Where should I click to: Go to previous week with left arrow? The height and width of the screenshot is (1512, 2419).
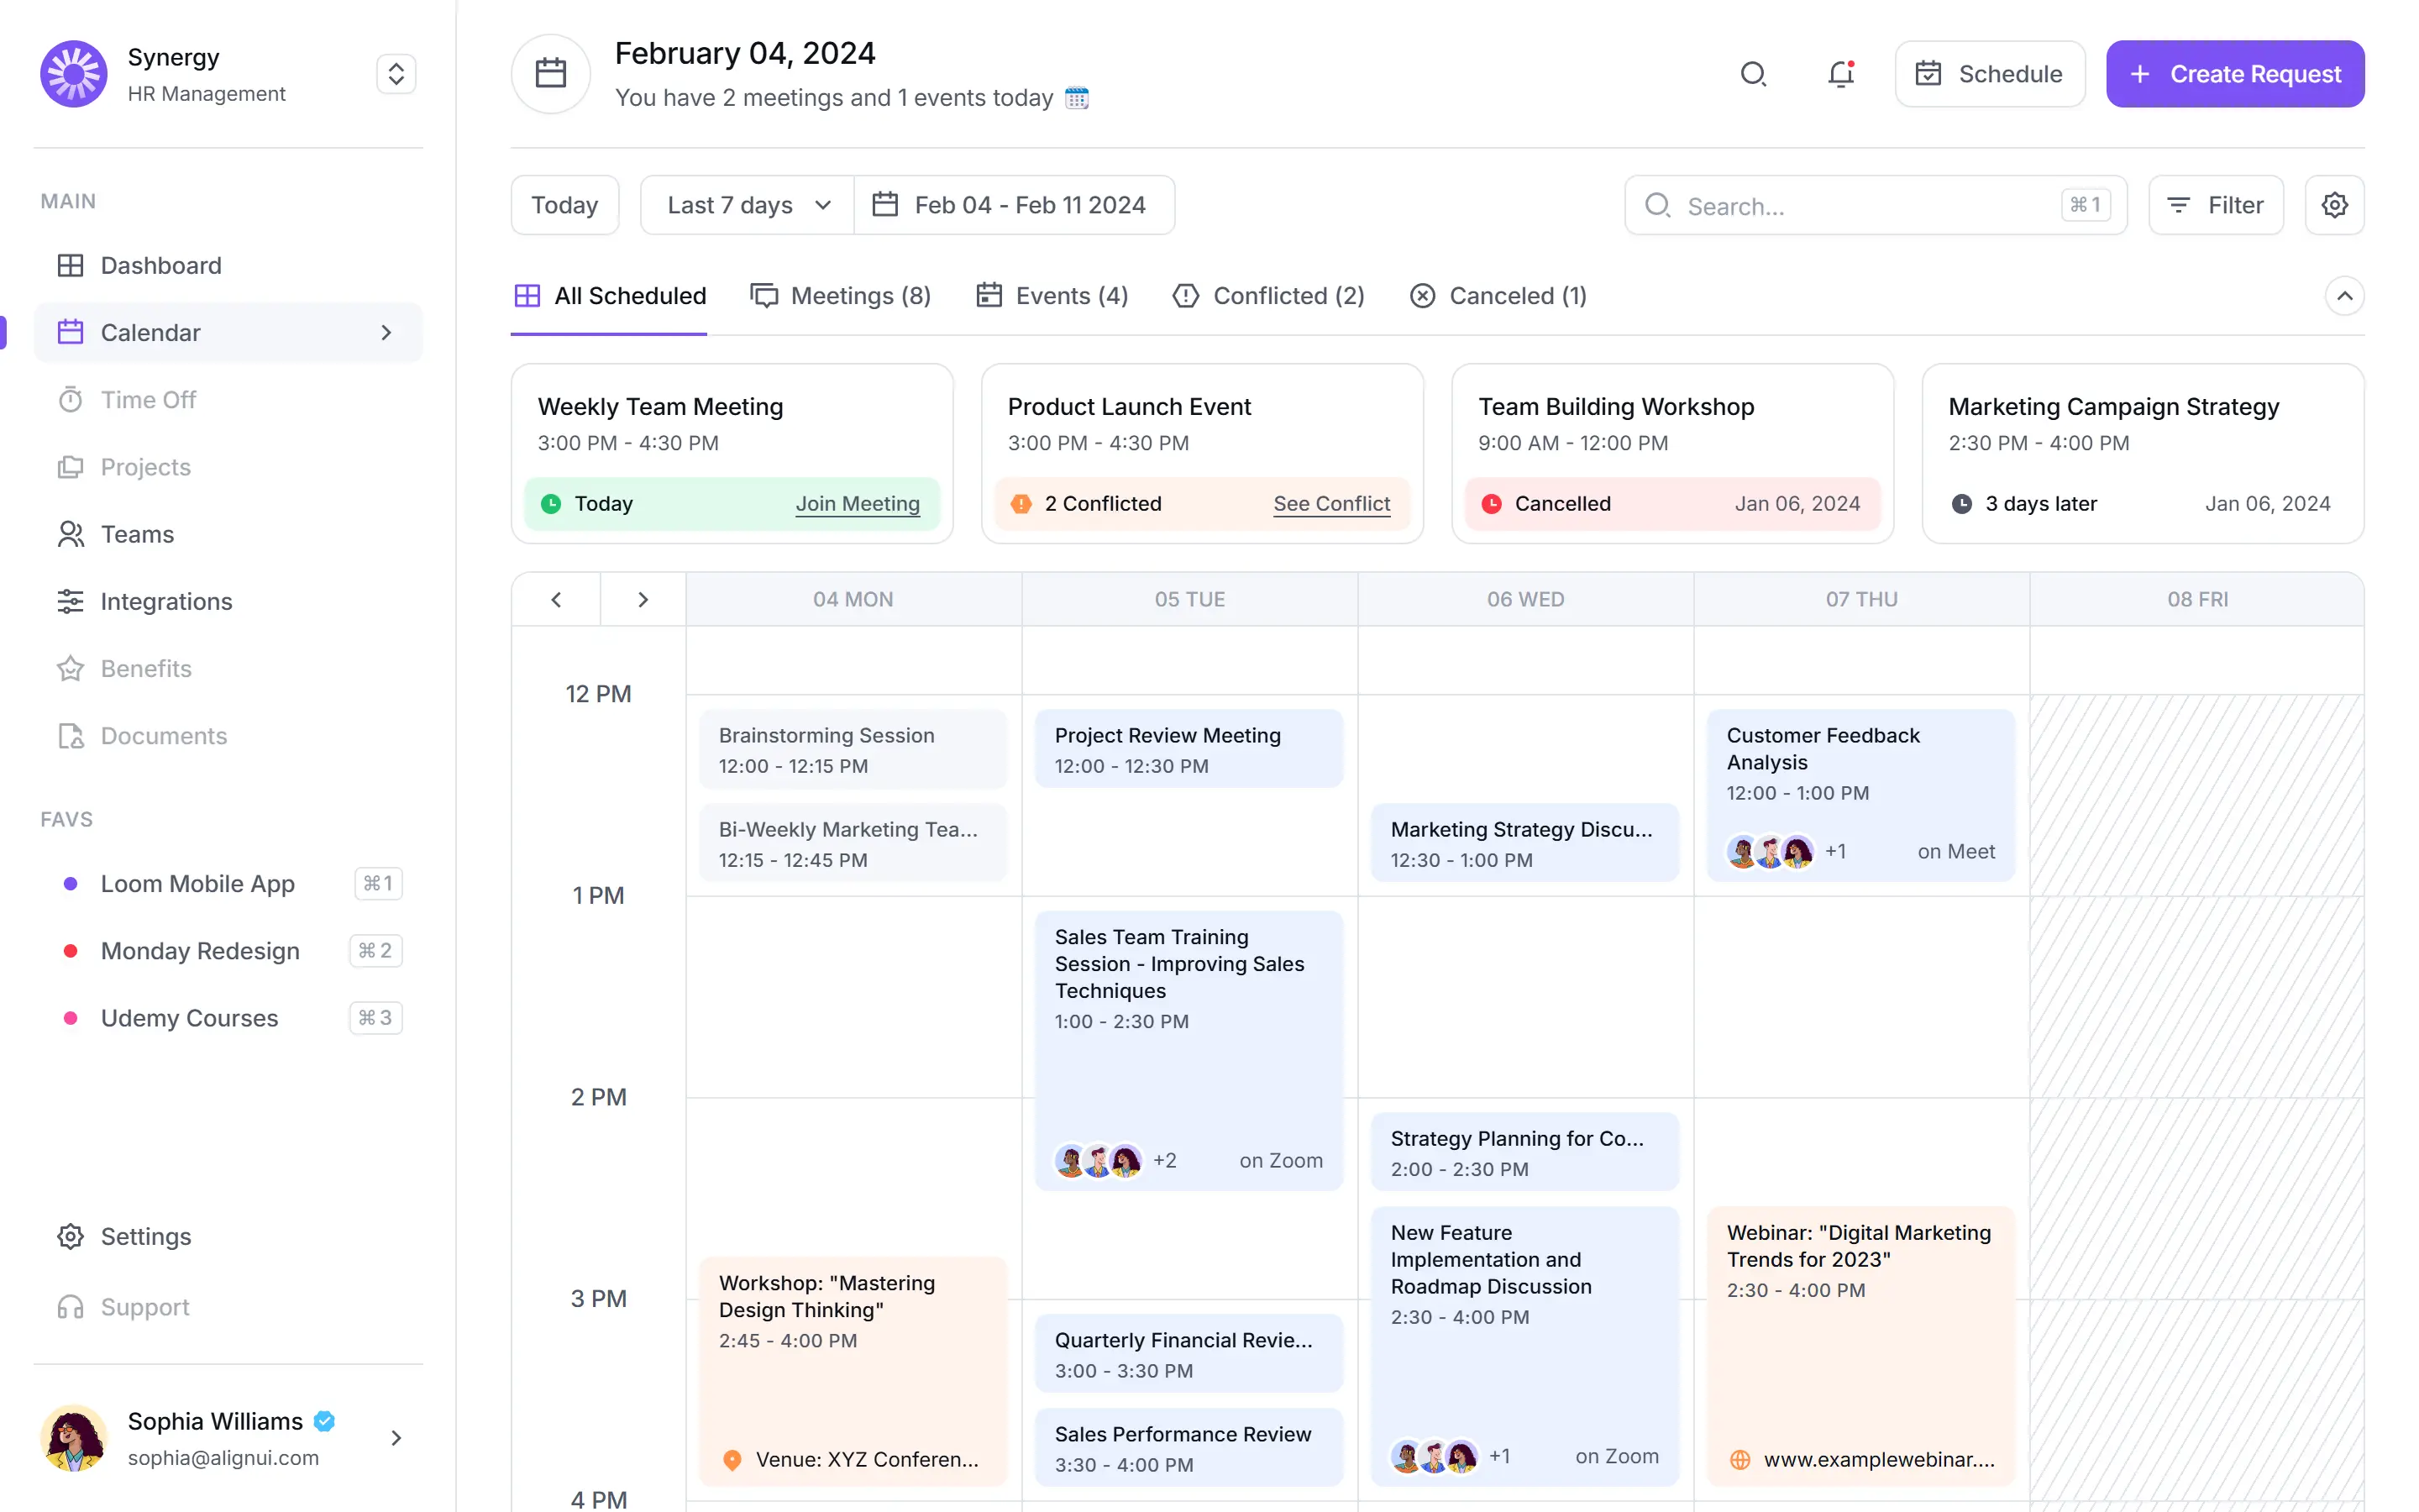pyautogui.click(x=556, y=599)
